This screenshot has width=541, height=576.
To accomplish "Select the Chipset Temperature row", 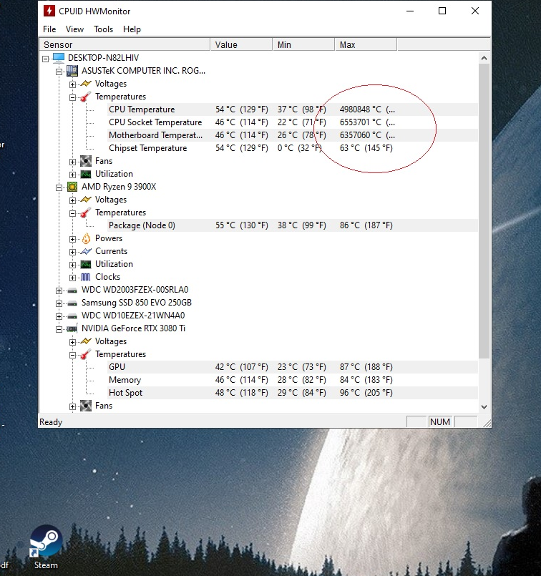I will (x=293, y=148).
